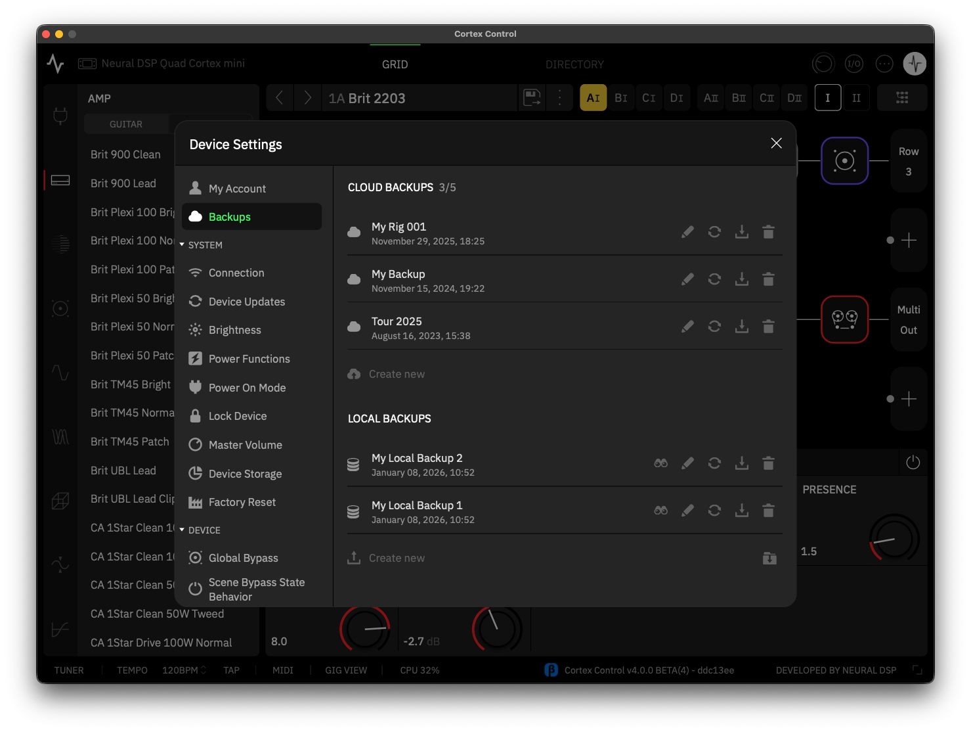Open Factory Reset settings
This screenshot has width=971, height=732.
pos(251,502)
